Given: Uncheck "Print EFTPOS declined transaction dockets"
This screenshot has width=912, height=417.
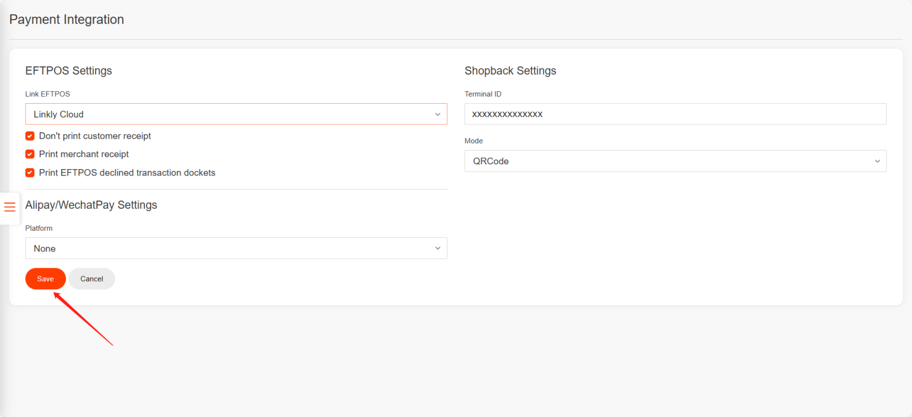Looking at the screenshot, I should tap(30, 173).
